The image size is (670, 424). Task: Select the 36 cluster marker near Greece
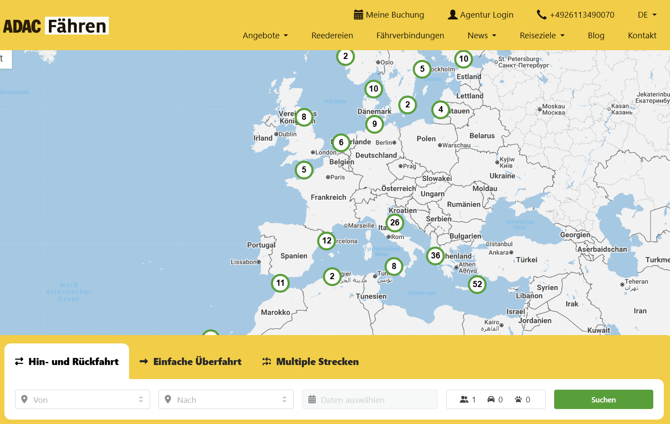[435, 256]
